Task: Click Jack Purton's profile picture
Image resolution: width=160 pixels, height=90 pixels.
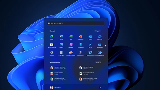Action: [x=52, y=87]
